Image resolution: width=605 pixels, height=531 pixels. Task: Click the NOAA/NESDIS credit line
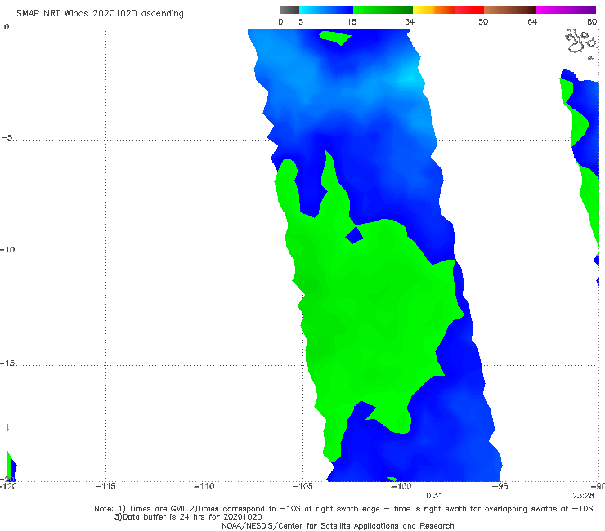click(x=338, y=526)
